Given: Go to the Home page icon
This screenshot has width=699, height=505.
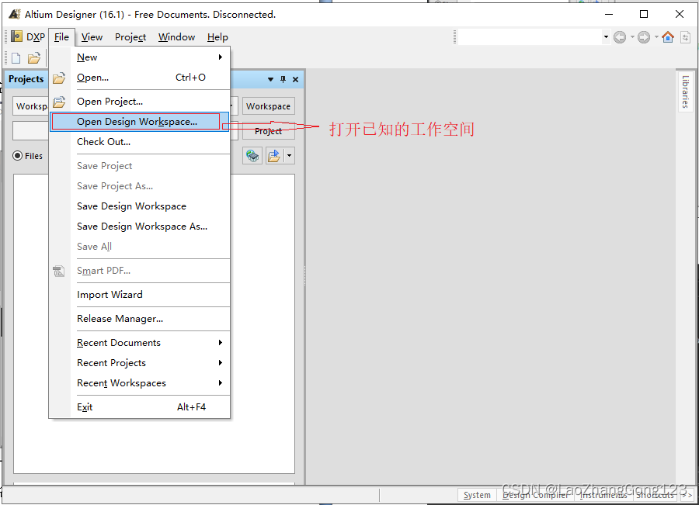Looking at the screenshot, I should pyautogui.click(x=668, y=37).
